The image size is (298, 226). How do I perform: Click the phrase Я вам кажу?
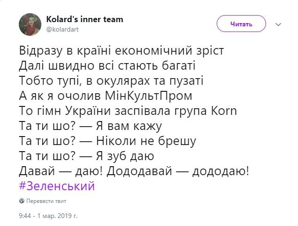(x=129, y=126)
